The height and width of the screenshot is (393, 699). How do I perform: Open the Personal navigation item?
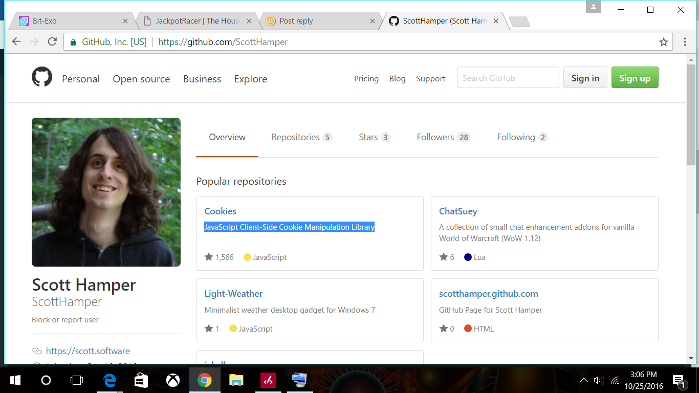tap(81, 79)
